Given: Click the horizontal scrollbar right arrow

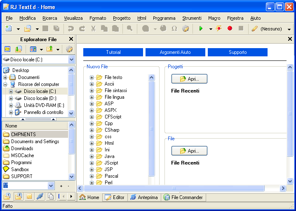Looking at the screenshot, I should [x=283, y=188].
